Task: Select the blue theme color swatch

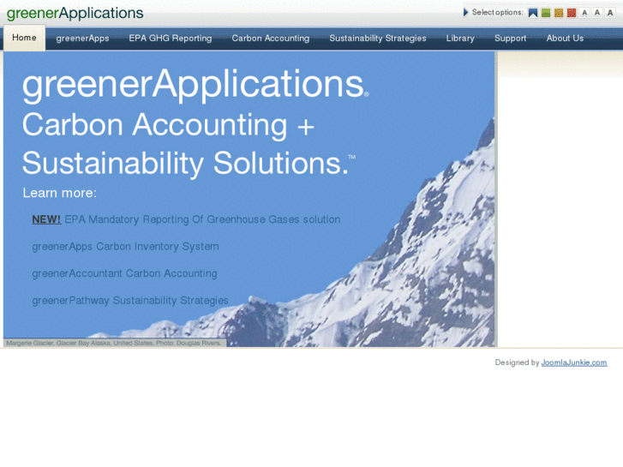Action: [533, 13]
